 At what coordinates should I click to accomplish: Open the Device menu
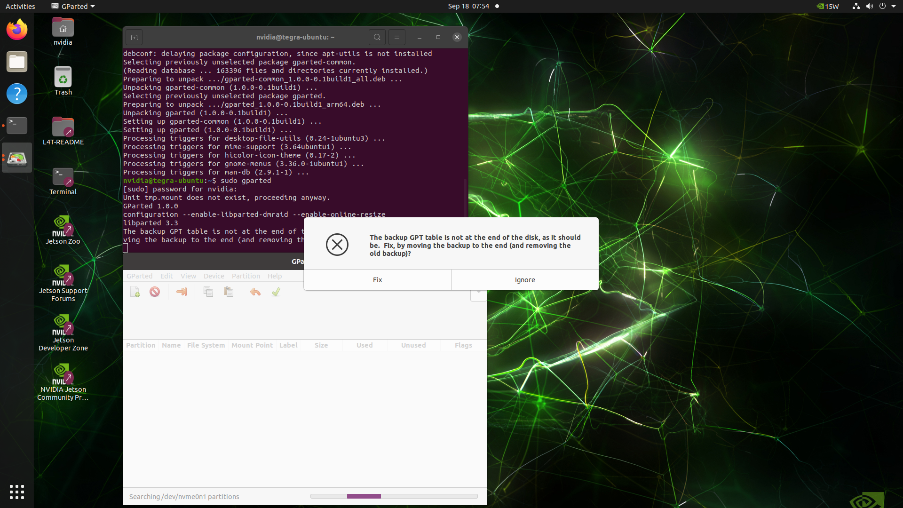coord(214,276)
